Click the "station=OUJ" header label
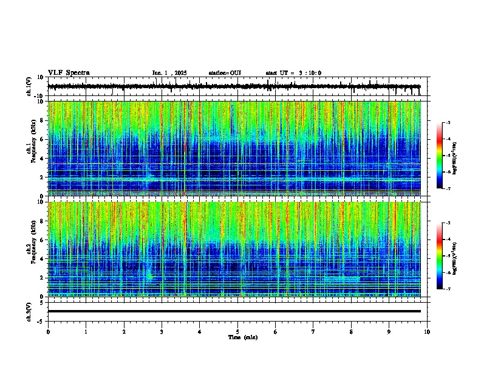Image resolution: width=481 pixels, height=372 pixels. coord(225,73)
